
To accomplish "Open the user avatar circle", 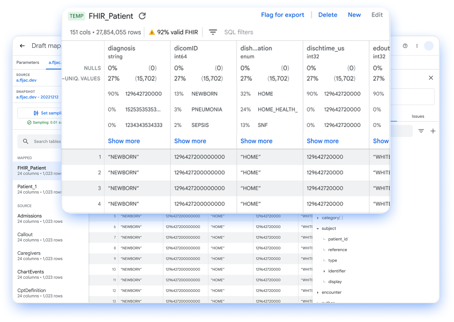I will click(429, 46).
